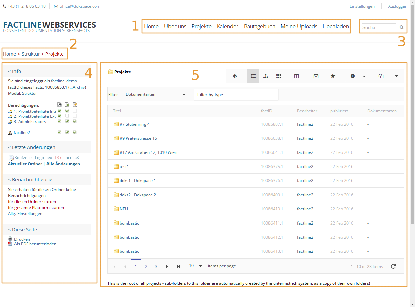
Task: Navigate up one folder level with the arrow icon
Action: point(235,76)
